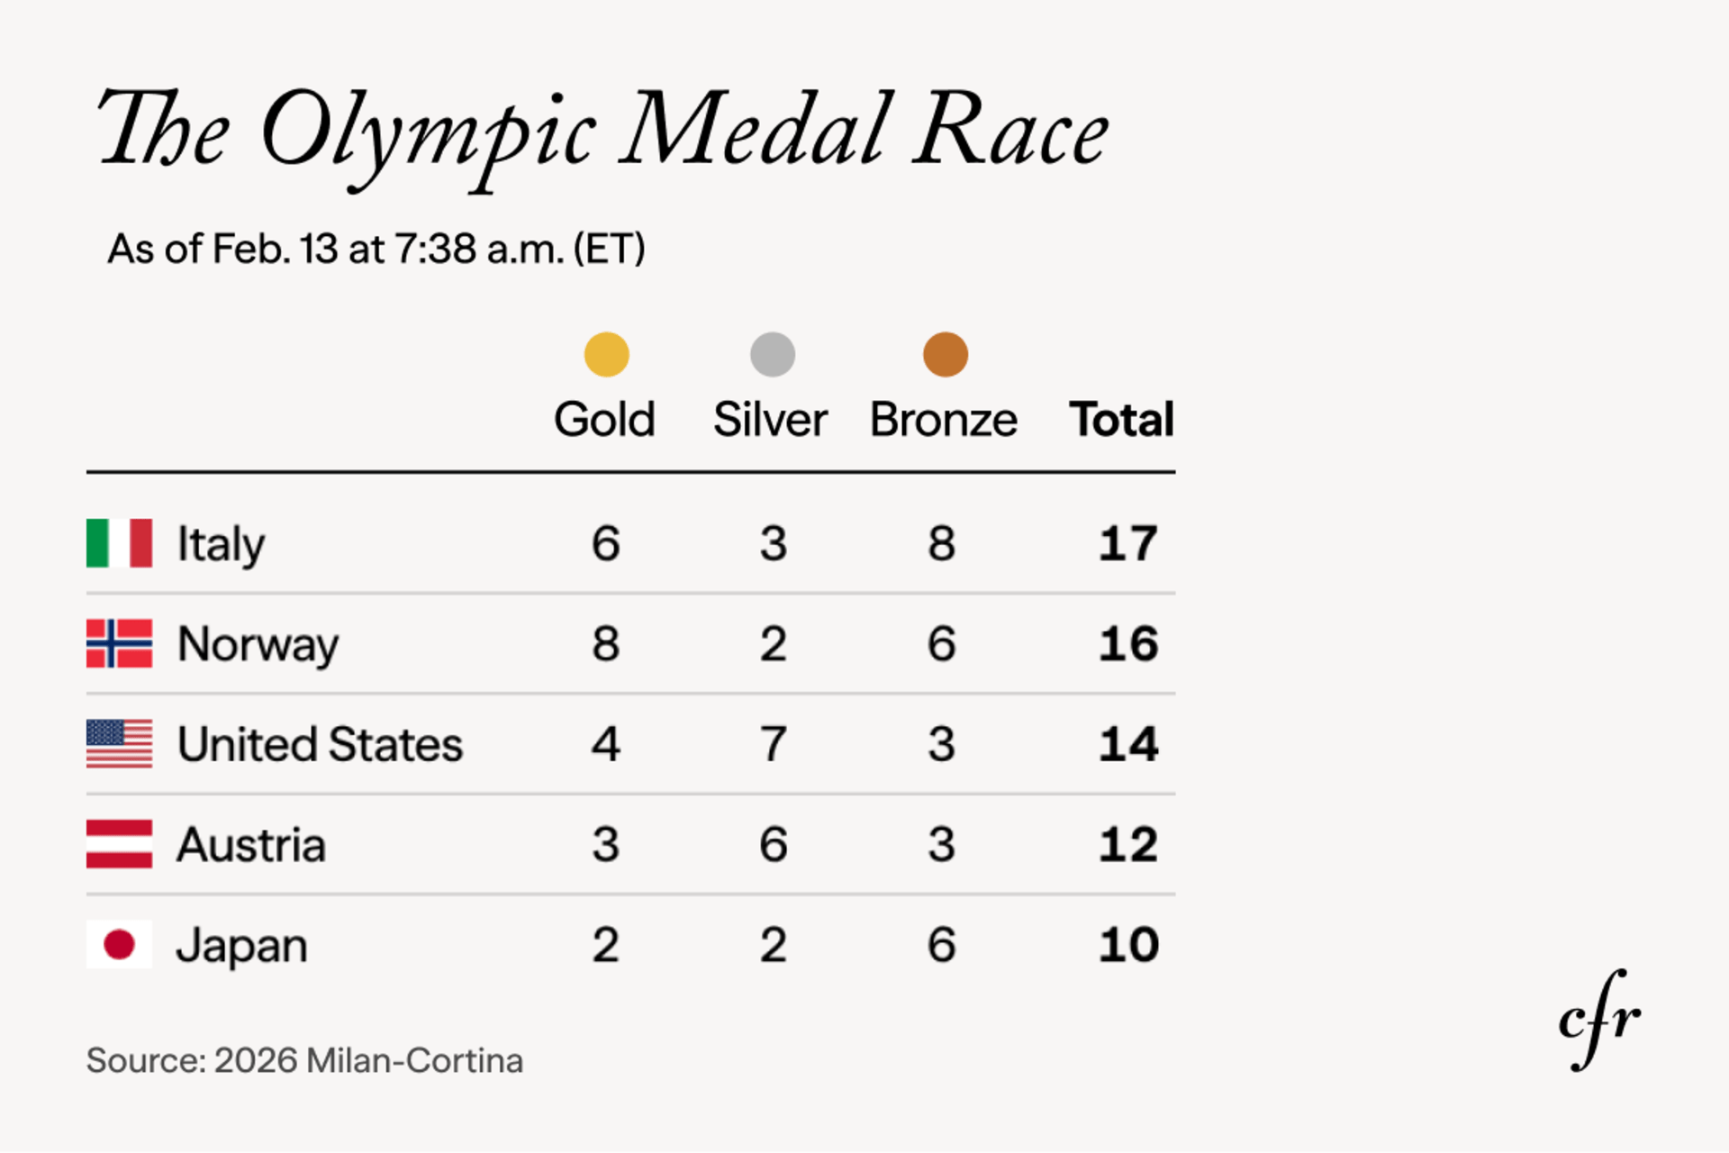Click The Olympic Medal Race title

(603, 131)
